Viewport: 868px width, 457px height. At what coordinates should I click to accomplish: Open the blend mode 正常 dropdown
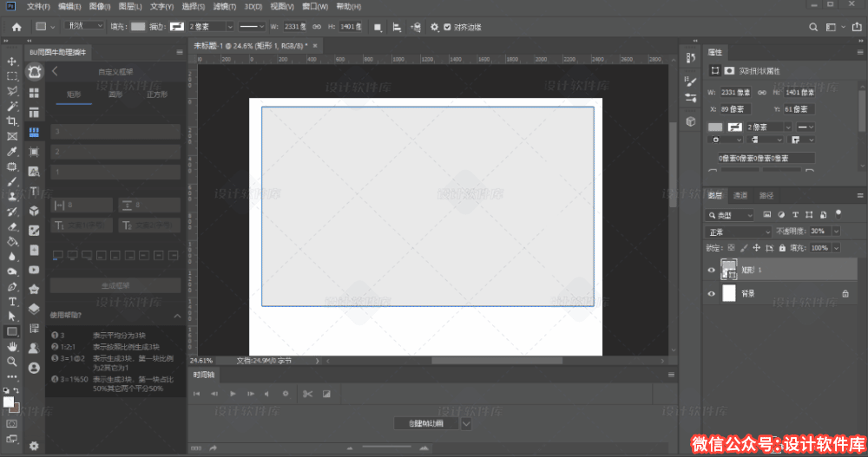tap(739, 232)
